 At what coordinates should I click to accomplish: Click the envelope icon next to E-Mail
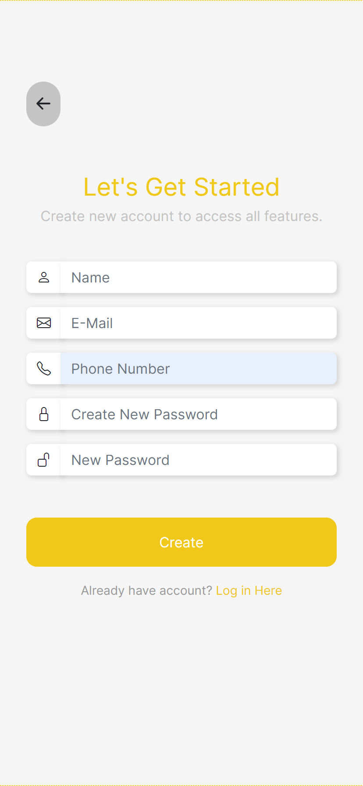click(43, 323)
